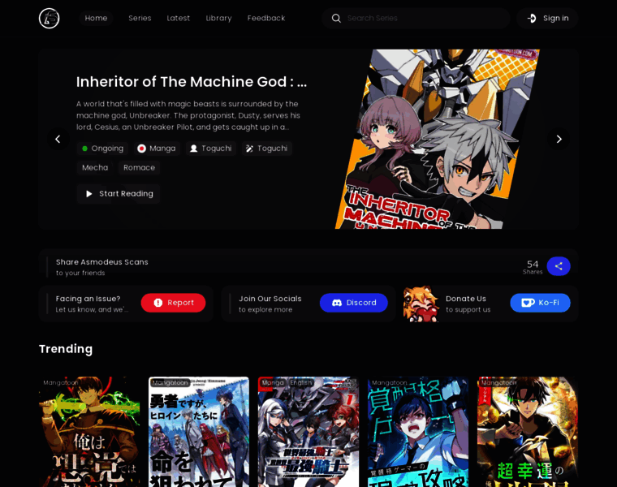Open the second trending cover with snowy group
The height and width of the screenshot is (487, 617).
click(x=199, y=432)
